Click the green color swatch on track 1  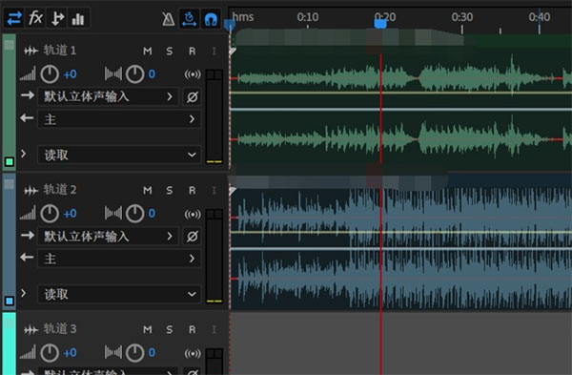point(10,161)
